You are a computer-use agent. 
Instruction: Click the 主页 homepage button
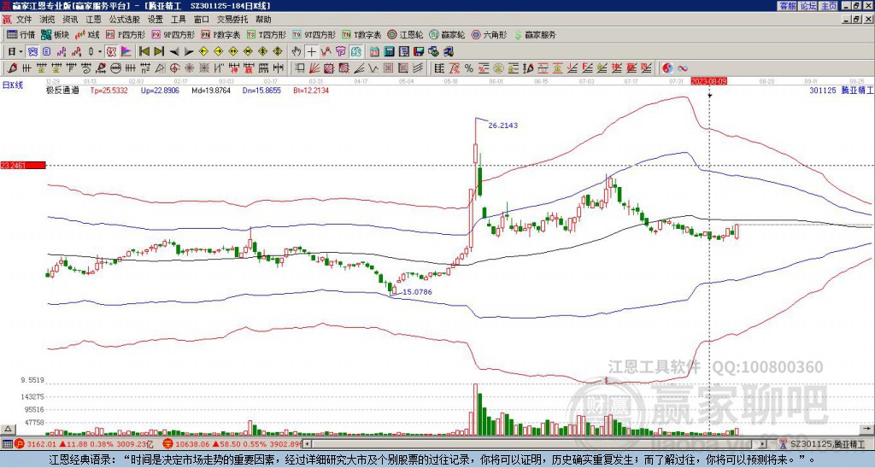click(x=829, y=6)
